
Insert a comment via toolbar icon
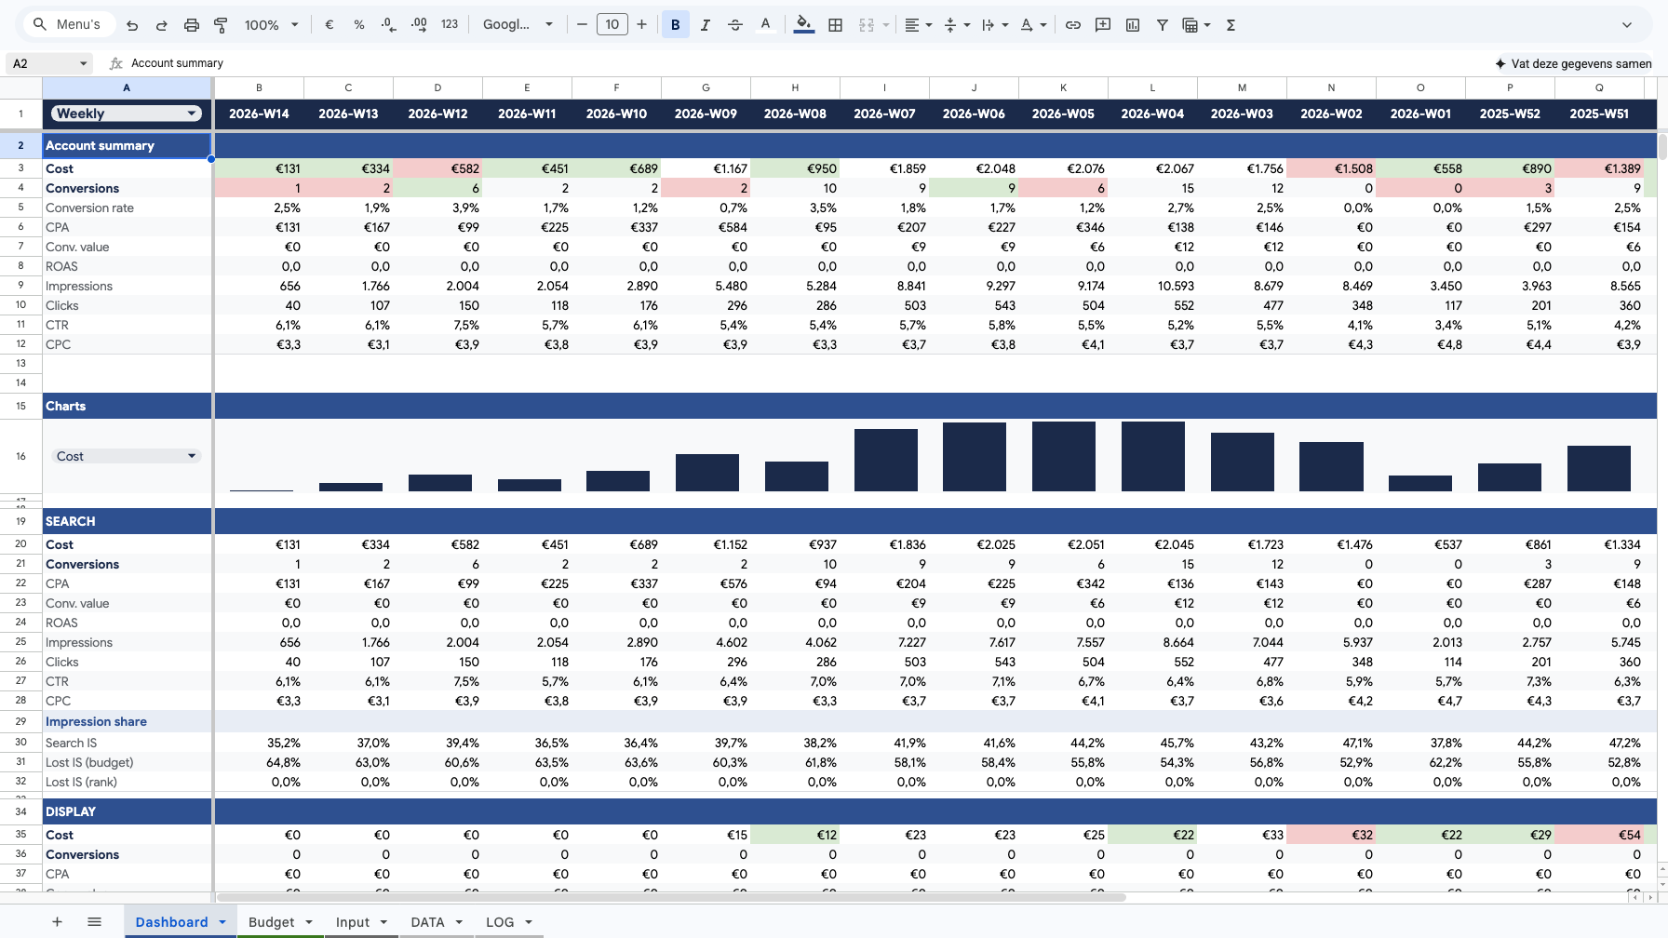1102,25
